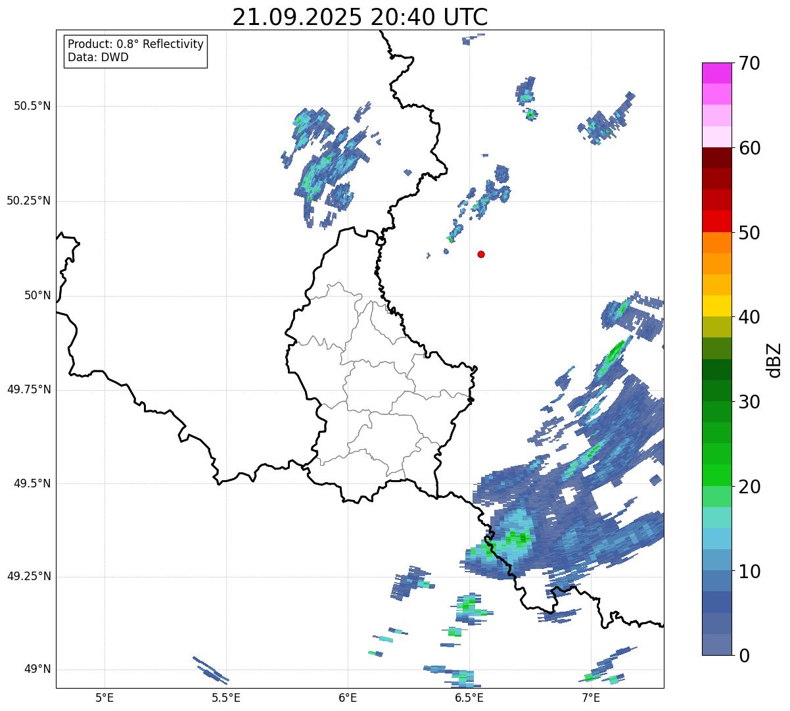
Task: Click the Product: 0.8° Reflectivity label
Action: pyautogui.click(x=135, y=44)
